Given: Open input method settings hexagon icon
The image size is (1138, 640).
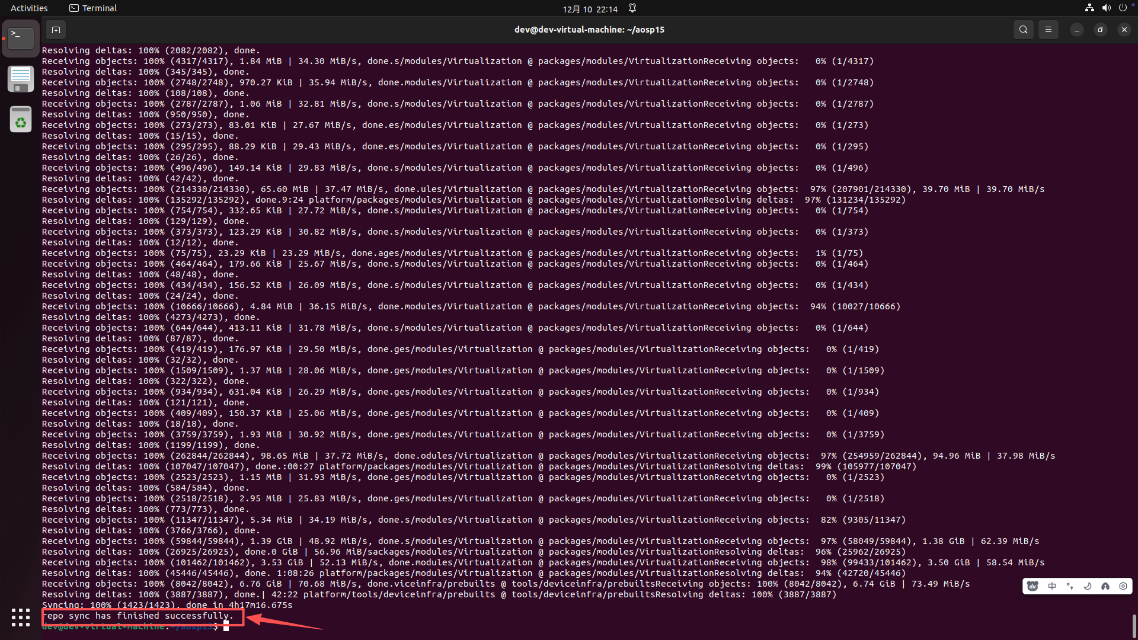Looking at the screenshot, I should [x=1123, y=586].
